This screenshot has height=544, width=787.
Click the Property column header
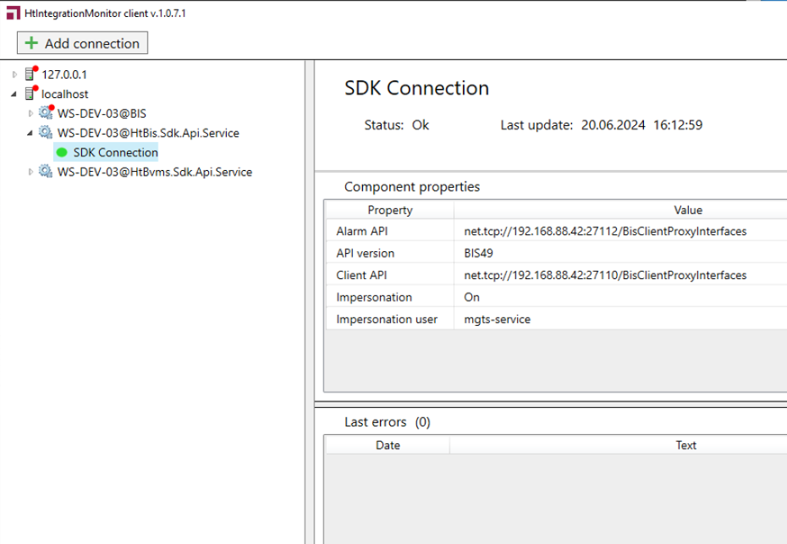pos(390,210)
